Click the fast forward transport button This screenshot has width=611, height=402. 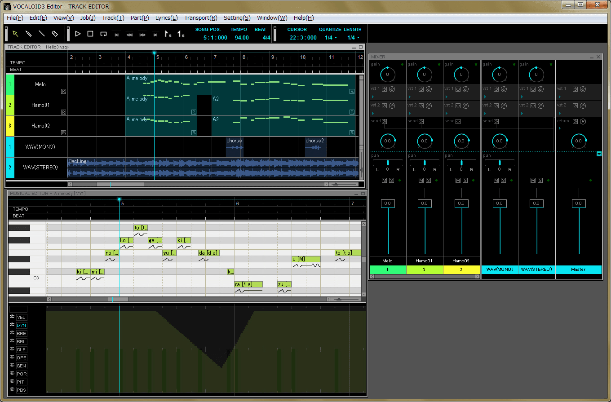pyautogui.click(x=142, y=34)
